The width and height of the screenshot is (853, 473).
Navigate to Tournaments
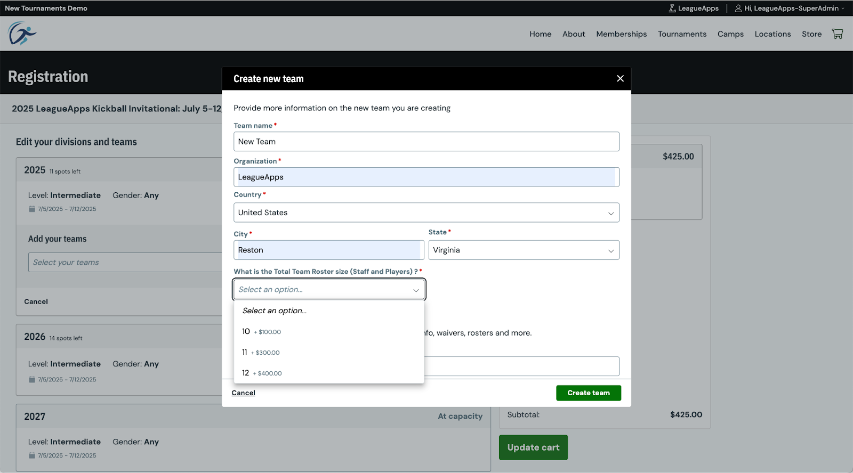point(682,34)
